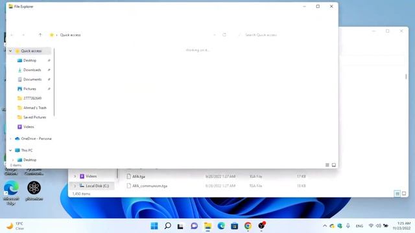The width and height of the screenshot is (415, 233).
Task: Open Microsoft Store from the taskbar
Action: pyautogui.click(x=235, y=226)
